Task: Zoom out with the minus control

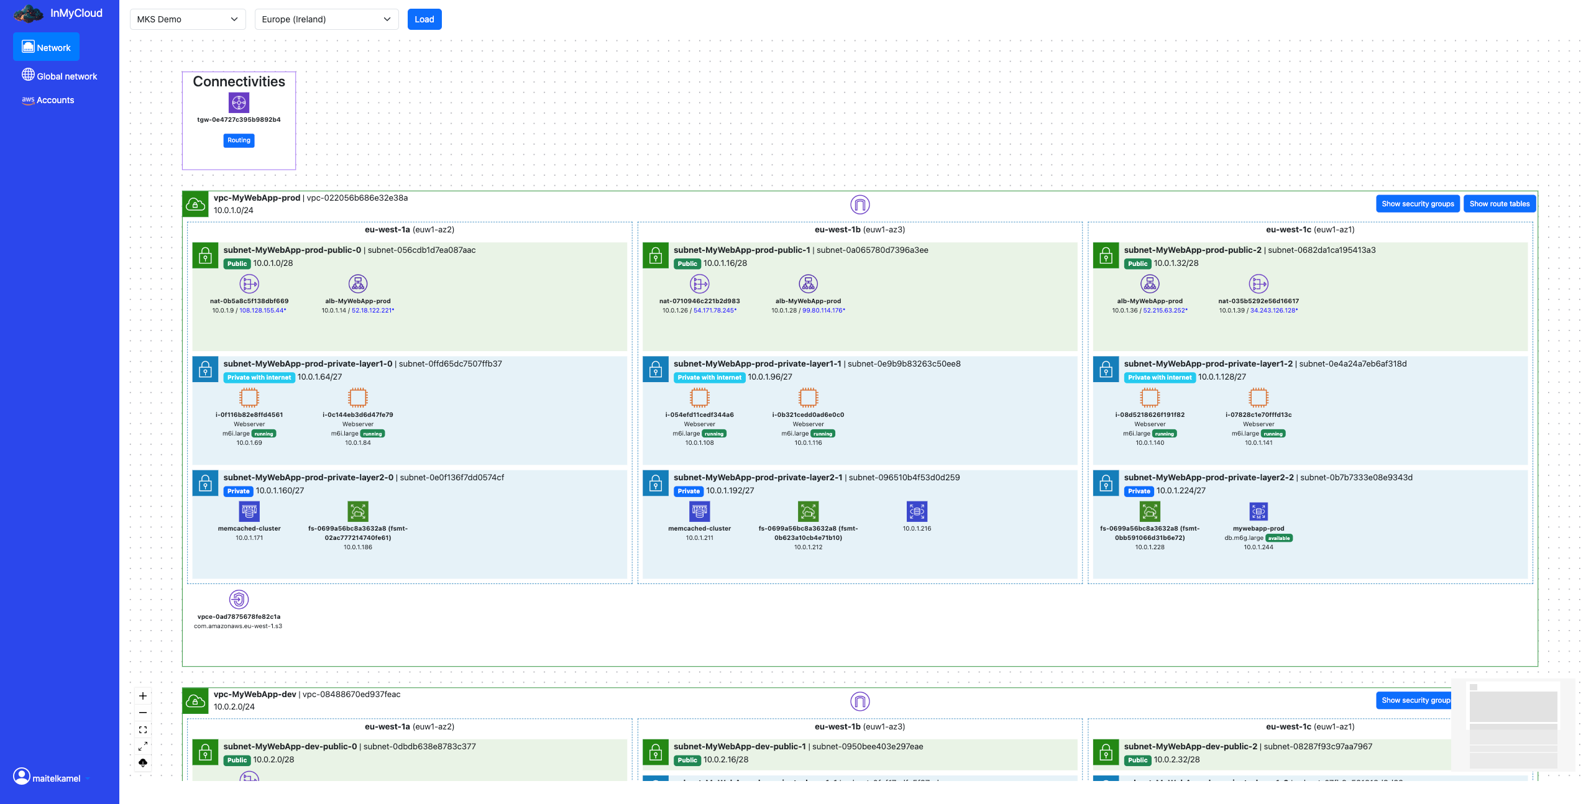Action: [143, 713]
